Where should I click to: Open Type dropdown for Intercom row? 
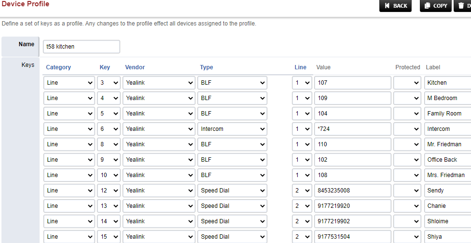point(232,129)
